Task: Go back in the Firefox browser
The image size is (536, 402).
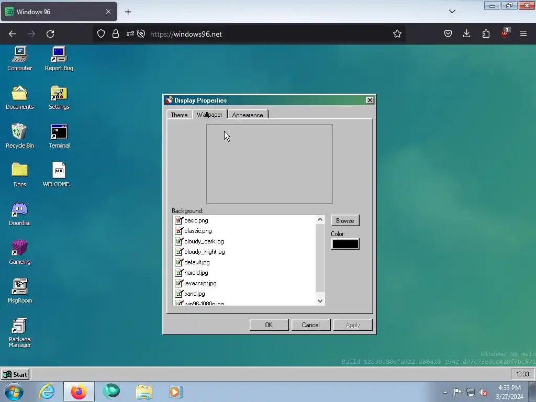Action: click(x=13, y=34)
